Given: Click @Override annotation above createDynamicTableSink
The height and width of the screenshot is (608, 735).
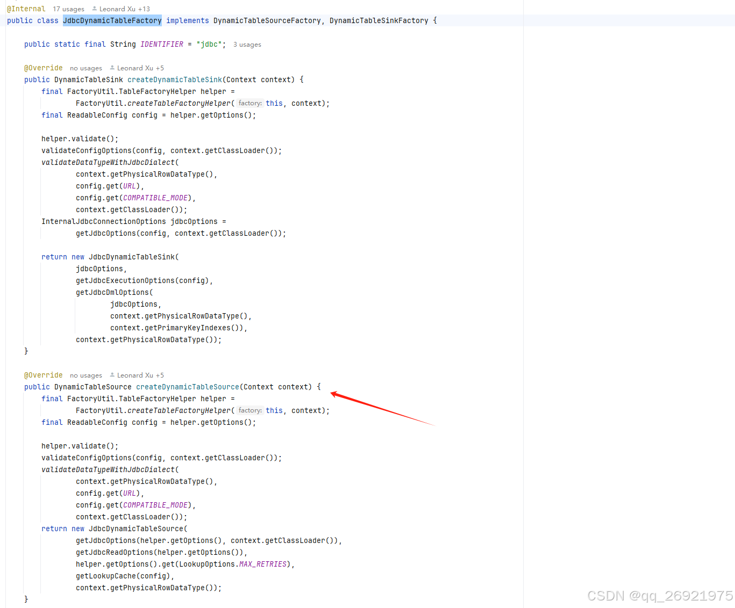Looking at the screenshot, I should [x=44, y=68].
